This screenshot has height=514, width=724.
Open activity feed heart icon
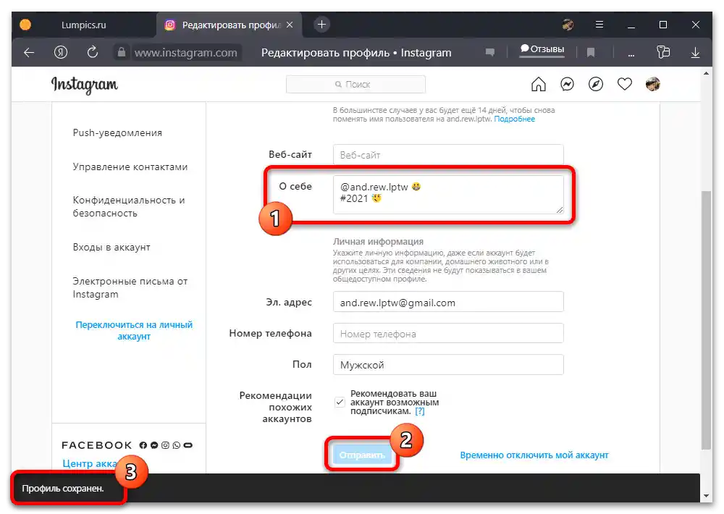point(625,84)
